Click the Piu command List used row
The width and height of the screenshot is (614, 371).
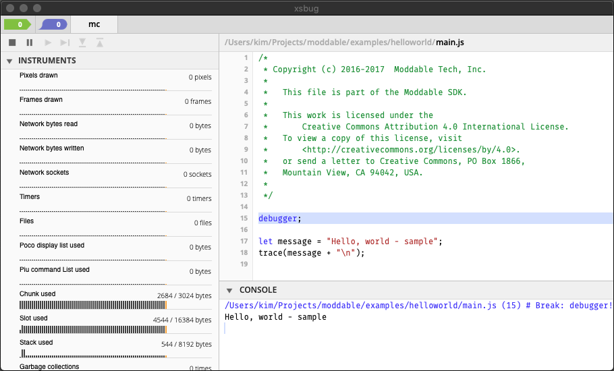coord(115,275)
